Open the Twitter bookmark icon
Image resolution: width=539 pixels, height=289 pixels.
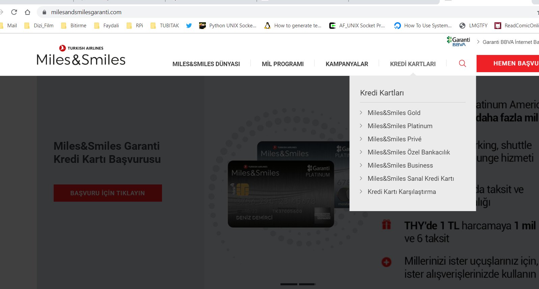(189, 26)
